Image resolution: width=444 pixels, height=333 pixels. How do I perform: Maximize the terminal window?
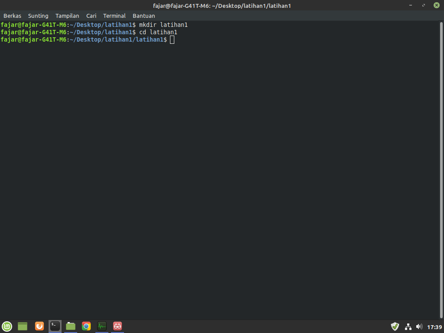click(423, 5)
